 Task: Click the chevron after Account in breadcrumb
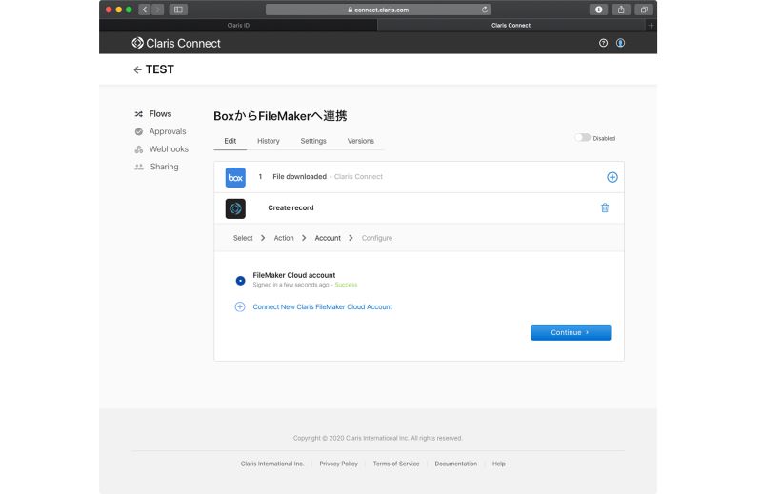tap(351, 238)
